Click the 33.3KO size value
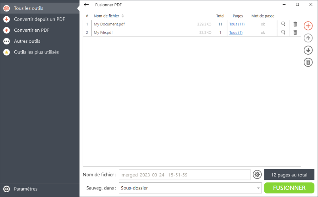Viewport: 318px width, 197px height. coord(205,33)
